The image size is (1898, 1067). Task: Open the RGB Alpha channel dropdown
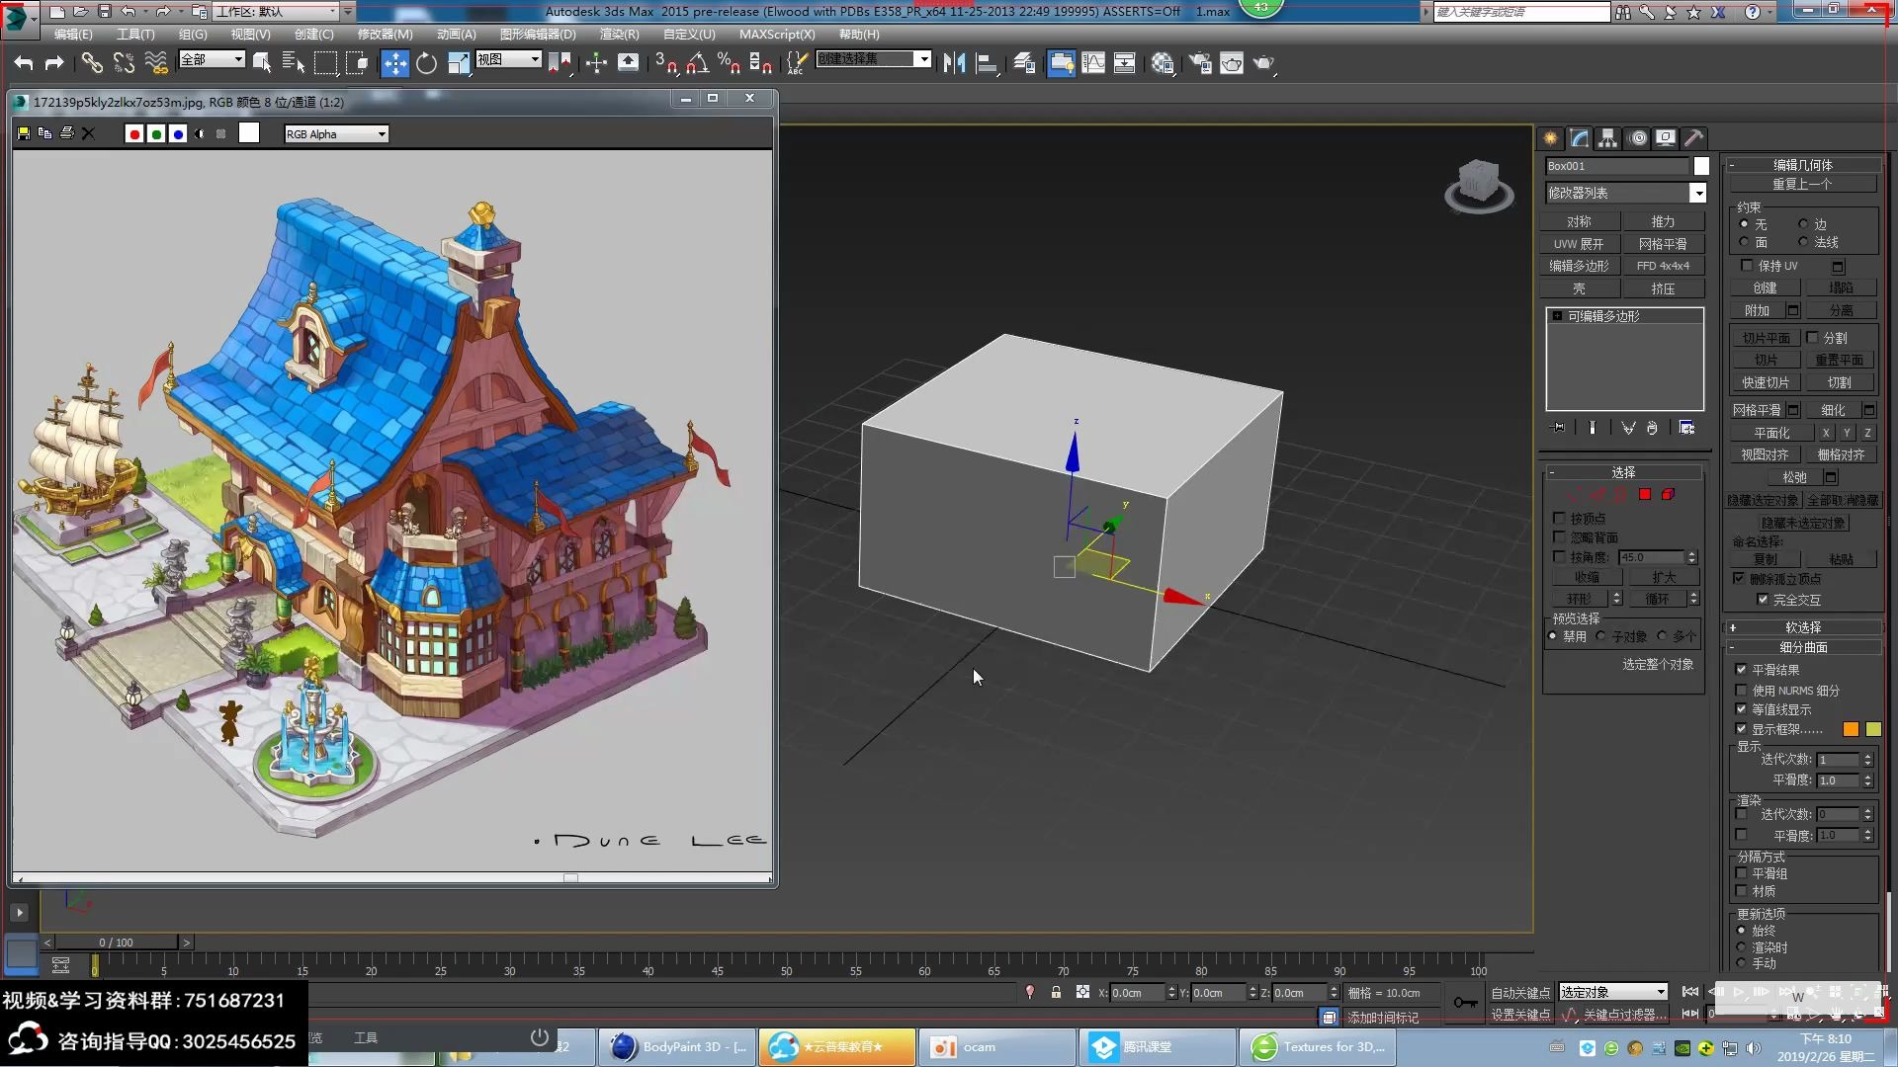382,133
